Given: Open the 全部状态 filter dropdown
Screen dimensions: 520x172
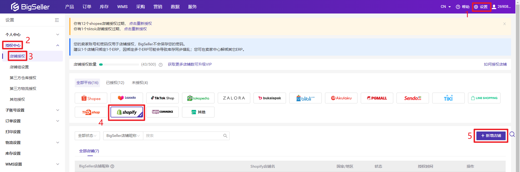Looking at the screenshot, I should pyautogui.click(x=87, y=136).
